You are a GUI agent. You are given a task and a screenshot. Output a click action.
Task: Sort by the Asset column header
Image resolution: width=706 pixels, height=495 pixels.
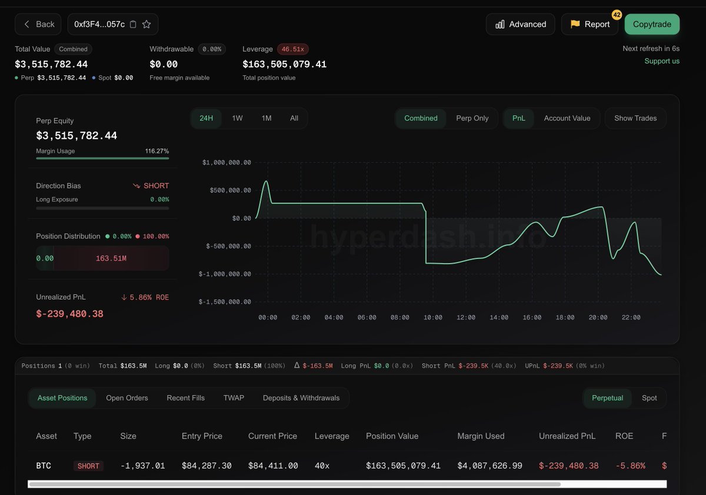point(46,436)
